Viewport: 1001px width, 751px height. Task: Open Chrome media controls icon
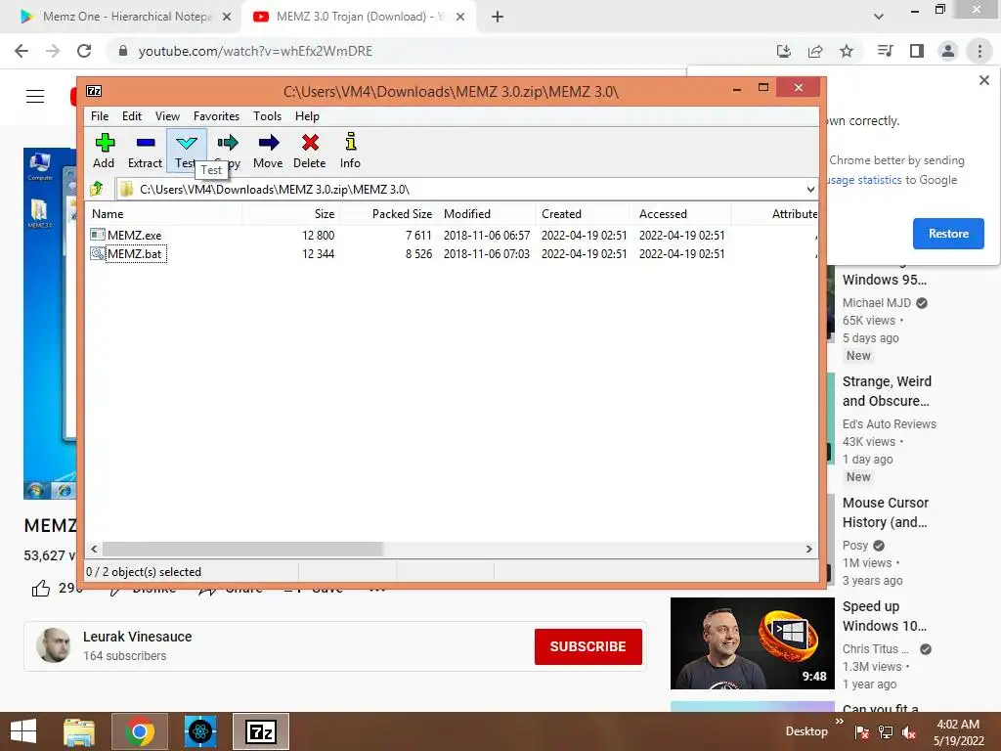coord(886,51)
